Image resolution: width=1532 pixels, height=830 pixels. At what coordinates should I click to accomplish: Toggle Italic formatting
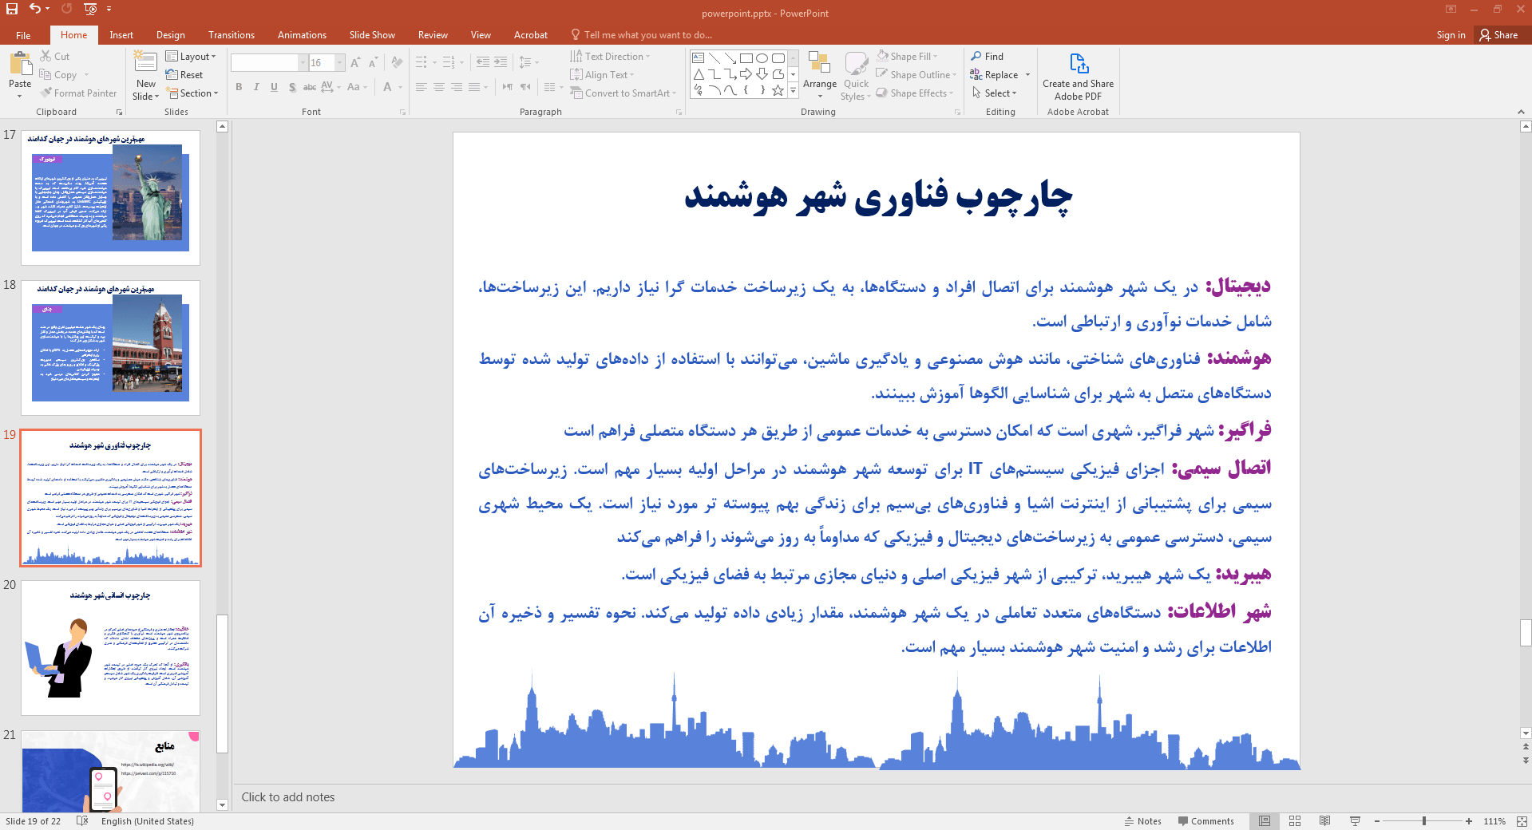(256, 87)
